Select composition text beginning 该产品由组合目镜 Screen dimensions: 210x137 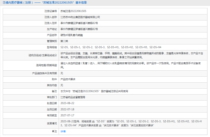132,55
